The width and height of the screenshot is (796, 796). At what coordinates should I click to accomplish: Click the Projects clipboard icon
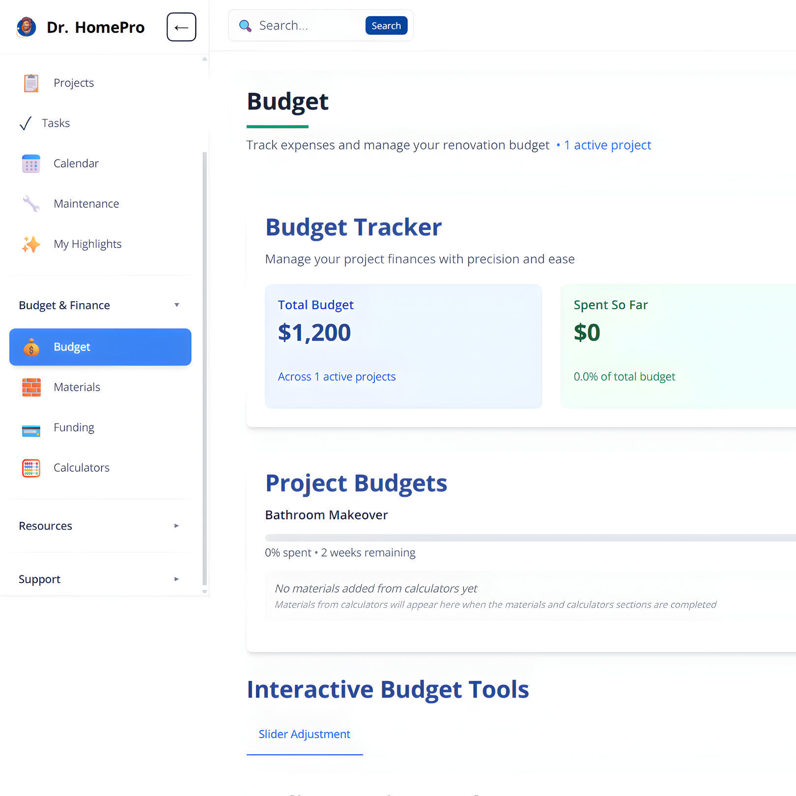point(31,83)
